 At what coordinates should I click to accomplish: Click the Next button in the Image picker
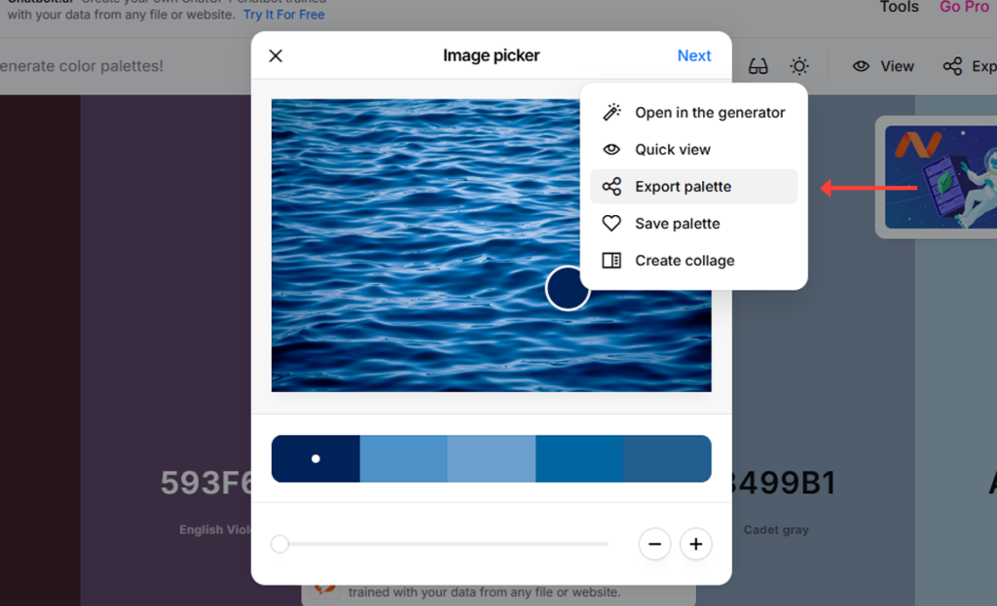[x=694, y=55]
